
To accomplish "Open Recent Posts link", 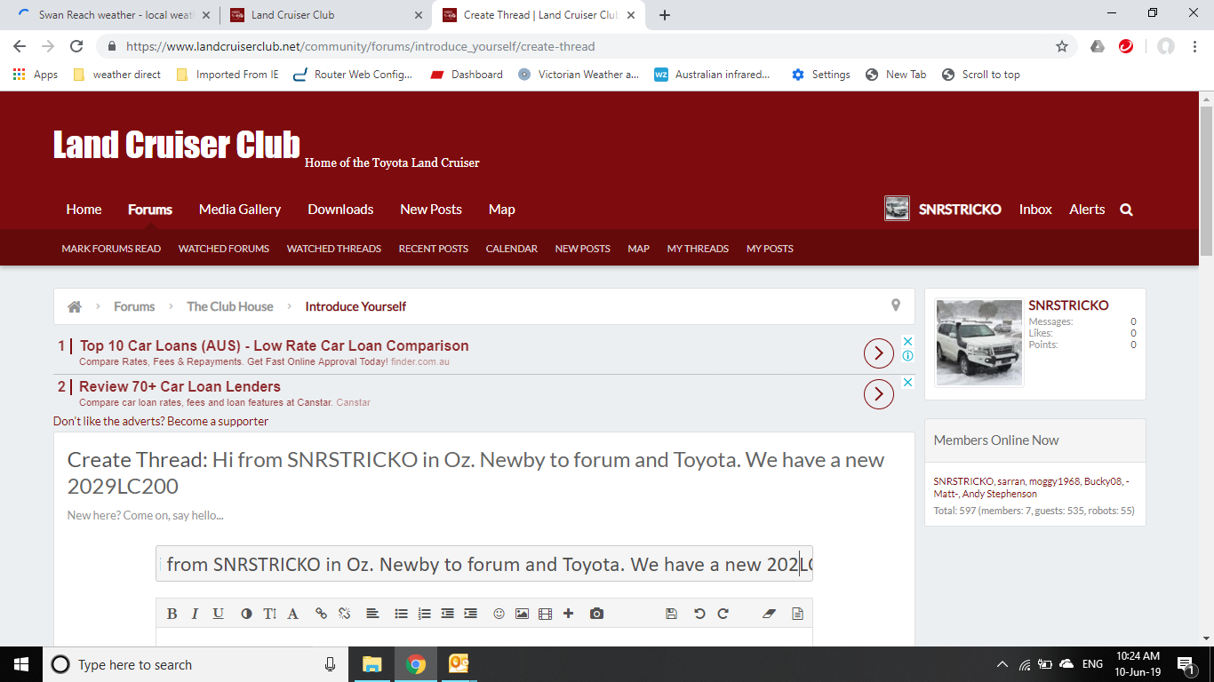I will click(434, 249).
